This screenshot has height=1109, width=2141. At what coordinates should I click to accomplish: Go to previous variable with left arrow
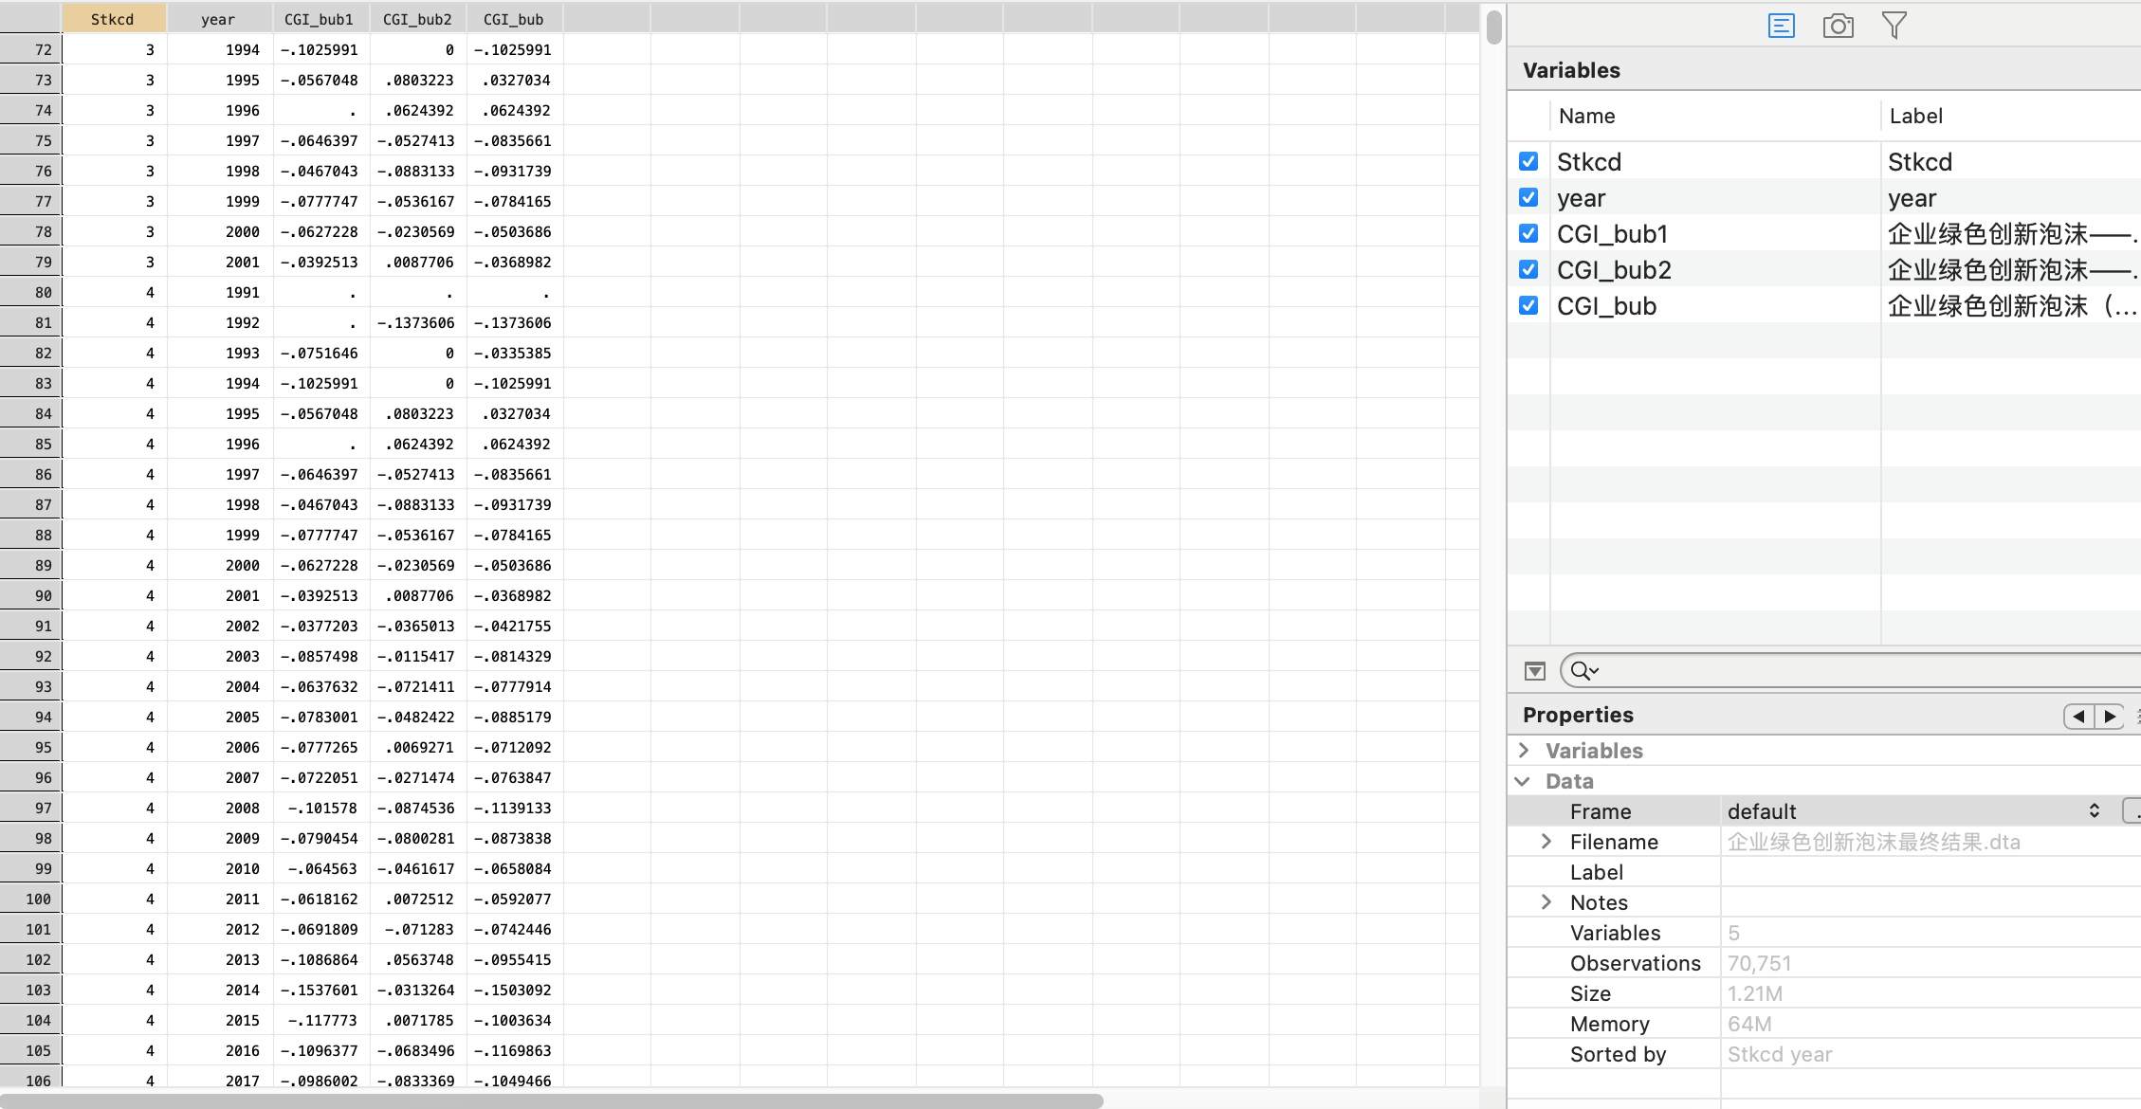tap(2078, 716)
